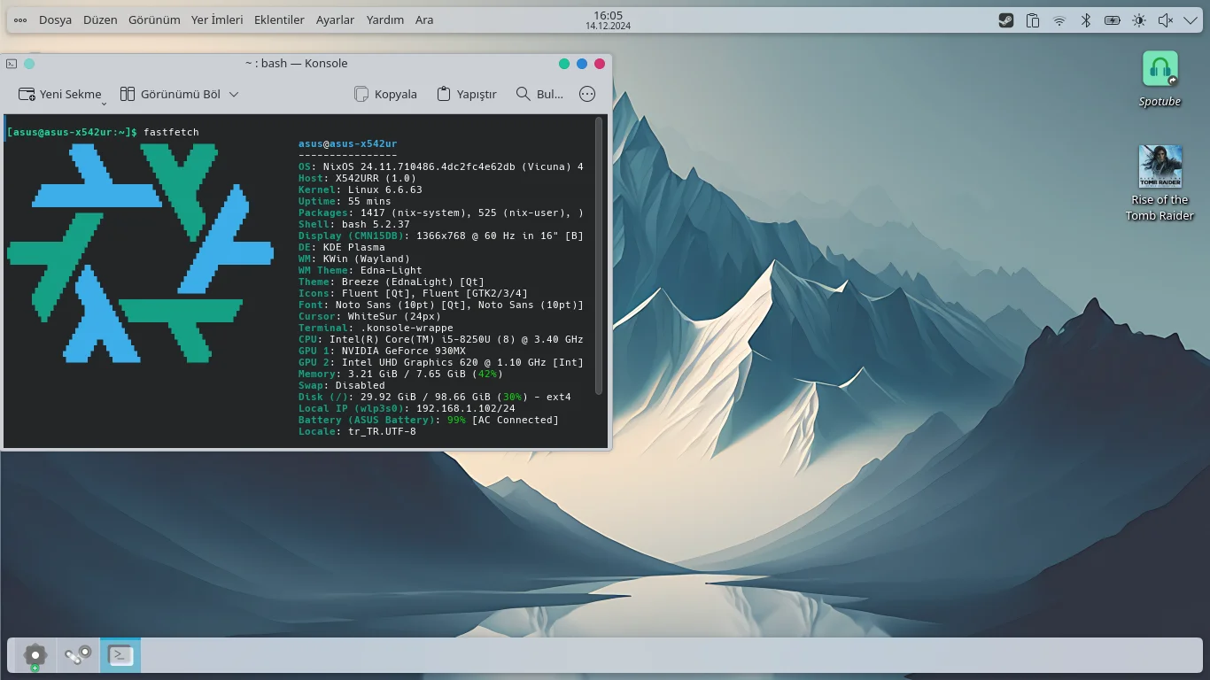Click the Disk line showing 29.92 GiB used
The width and height of the screenshot is (1210, 680).
pyautogui.click(x=435, y=397)
